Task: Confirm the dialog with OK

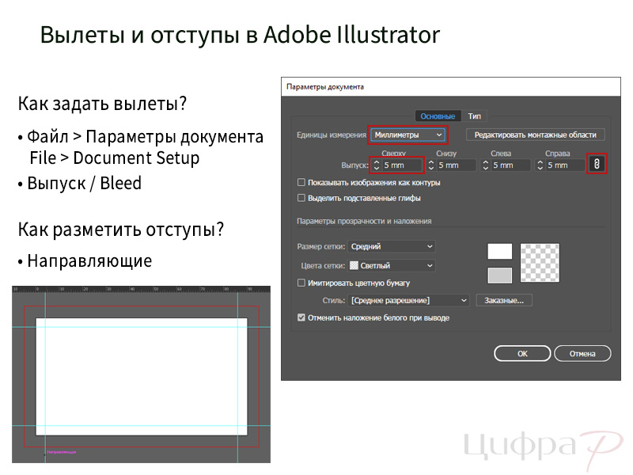Action: click(522, 353)
